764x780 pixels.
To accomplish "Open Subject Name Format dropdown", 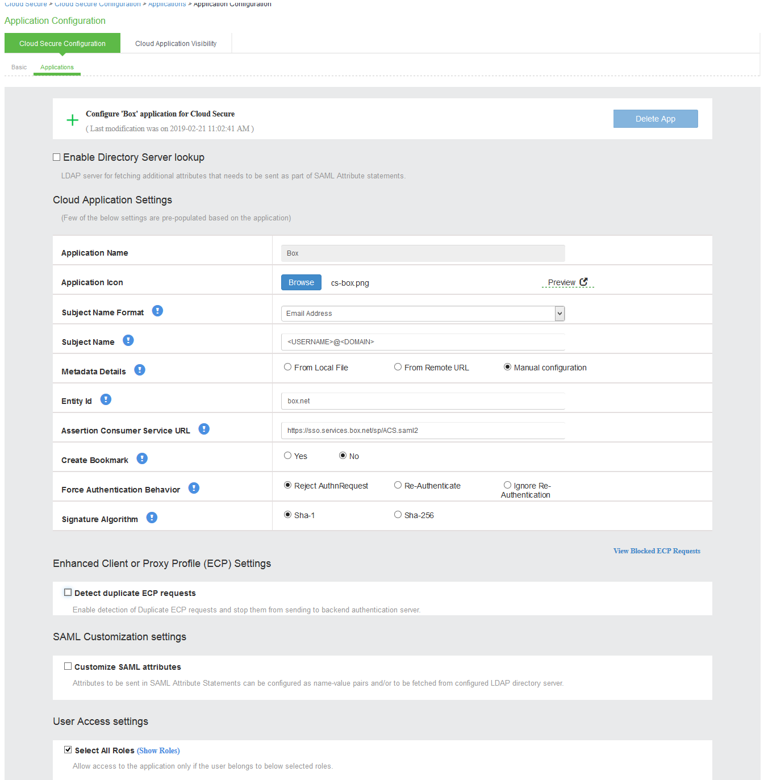I will (x=423, y=314).
